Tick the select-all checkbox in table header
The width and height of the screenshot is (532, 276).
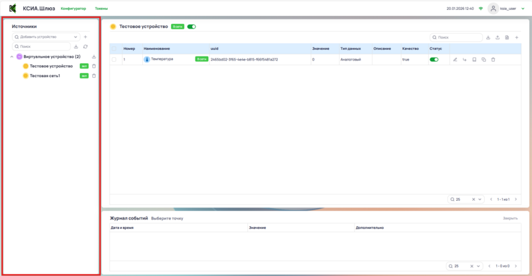[114, 49]
